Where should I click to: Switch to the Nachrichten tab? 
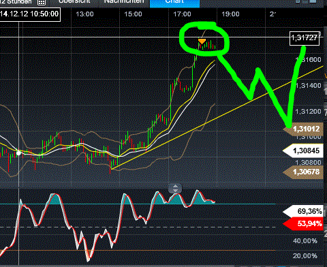(x=124, y=2)
